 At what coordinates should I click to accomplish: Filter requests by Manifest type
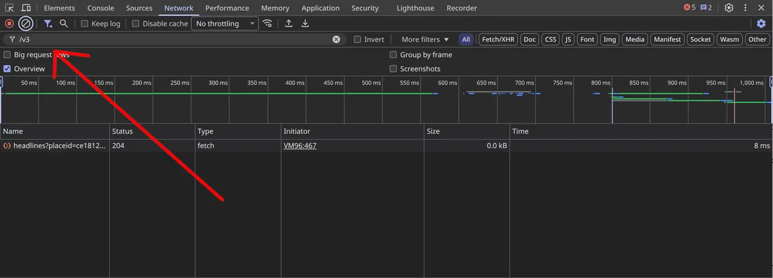[667, 39]
